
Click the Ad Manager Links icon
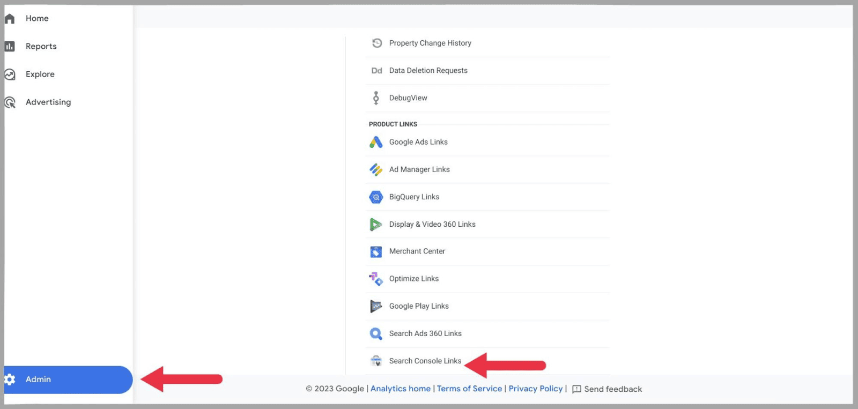coord(376,169)
